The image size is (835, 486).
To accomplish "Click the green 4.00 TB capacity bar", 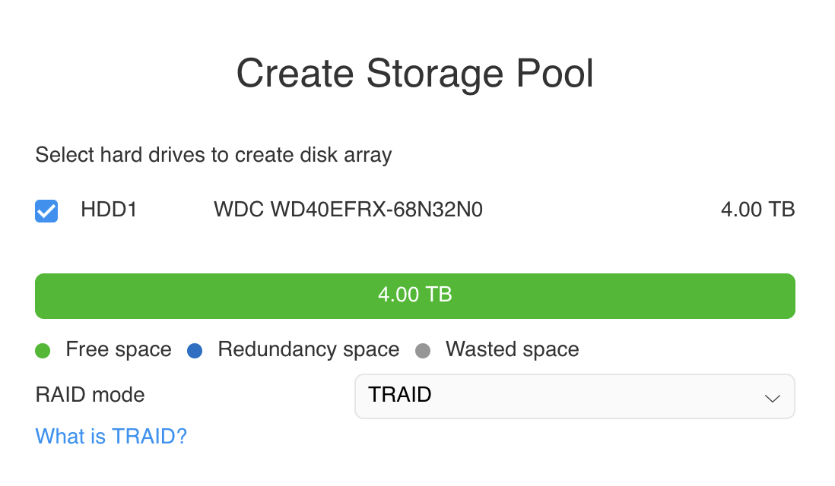I will tap(414, 295).
